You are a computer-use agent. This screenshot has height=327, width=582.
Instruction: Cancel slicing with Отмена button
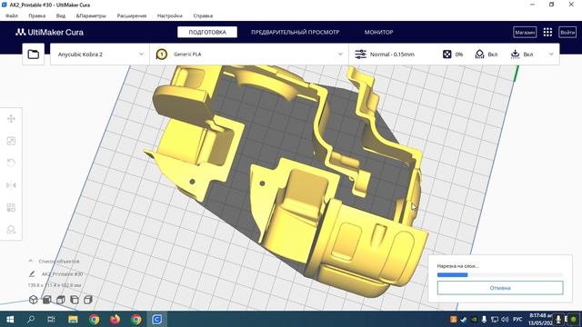500,288
